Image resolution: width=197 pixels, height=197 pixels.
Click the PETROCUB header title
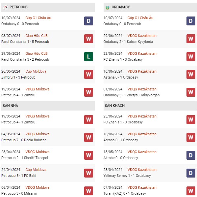(x=18, y=7)
